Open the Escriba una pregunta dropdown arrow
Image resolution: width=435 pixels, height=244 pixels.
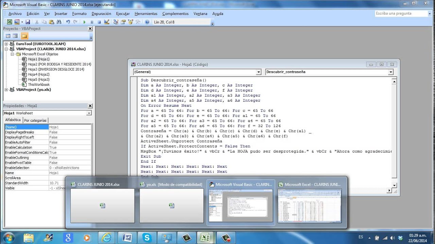(430, 14)
